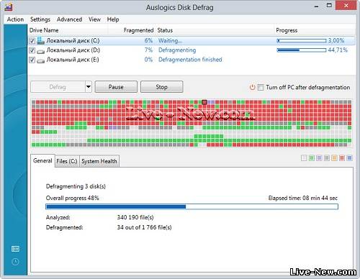The image size is (360, 279).
Task: Select the drive C system disk icon
Action: [41, 40]
